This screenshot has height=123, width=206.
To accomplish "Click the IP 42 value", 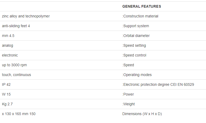I will coord(6,84).
